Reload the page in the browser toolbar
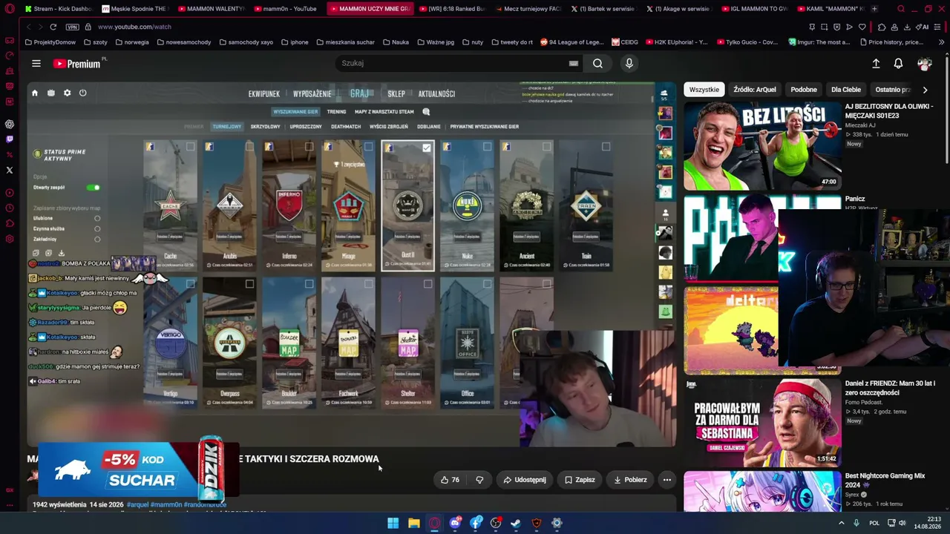 pos(53,27)
